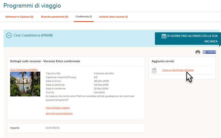Select the departure date 02-Feb-2018
The width and height of the screenshot is (221, 138).
tap(101, 85)
